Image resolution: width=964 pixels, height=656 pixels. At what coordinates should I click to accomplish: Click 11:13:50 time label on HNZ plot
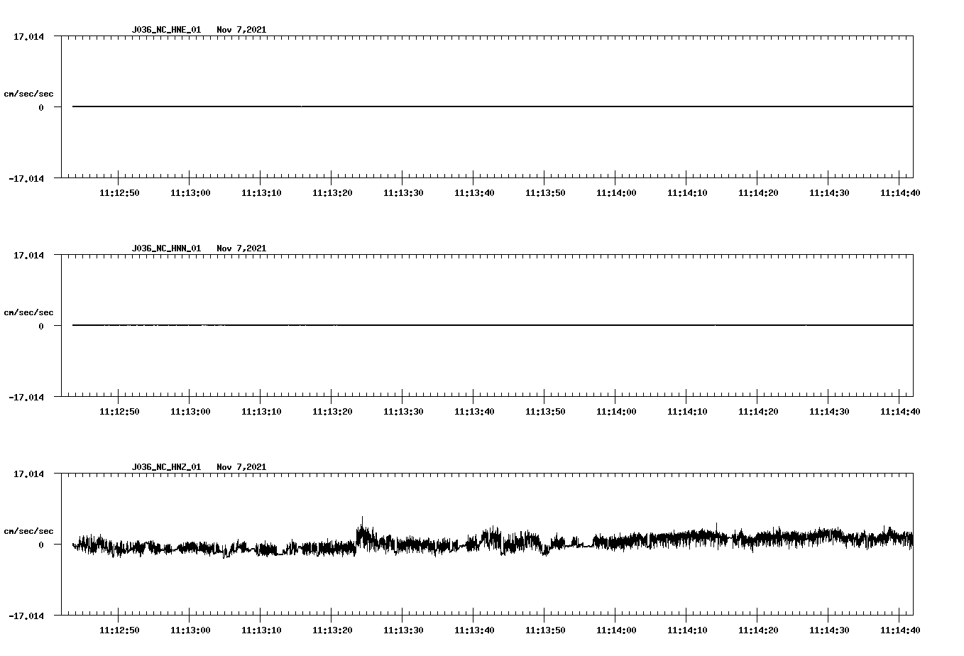(545, 630)
